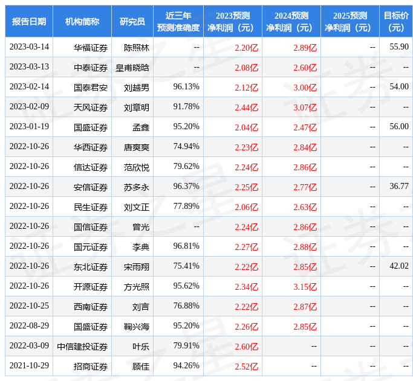
Task: Click 安信证券 institution cell
Action: [x=91, y=187]
